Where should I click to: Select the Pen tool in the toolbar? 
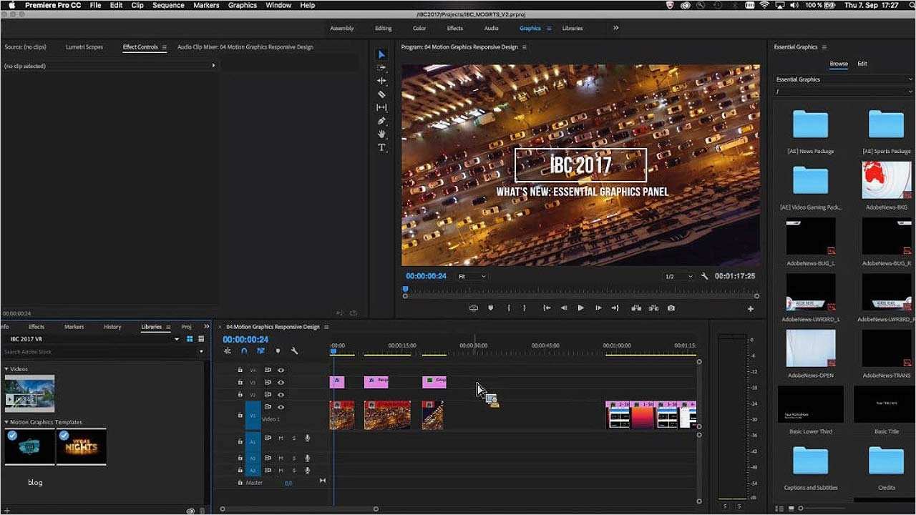tap(381, 121)
